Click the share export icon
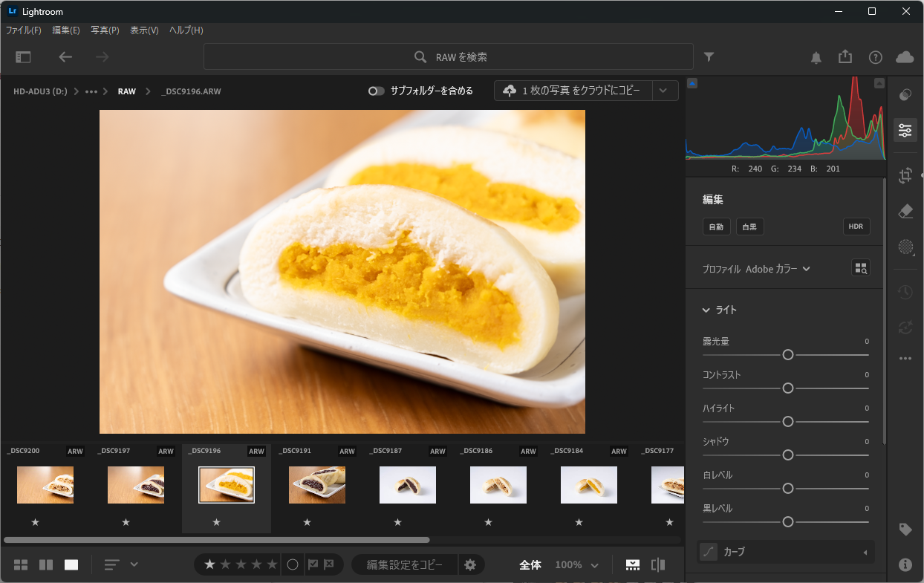This screenshot has height=583, width=924. pyautogui.click(x=845, y=56)
